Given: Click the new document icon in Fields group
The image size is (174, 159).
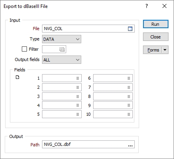Looking at the screenshot, I should (17, 77).
